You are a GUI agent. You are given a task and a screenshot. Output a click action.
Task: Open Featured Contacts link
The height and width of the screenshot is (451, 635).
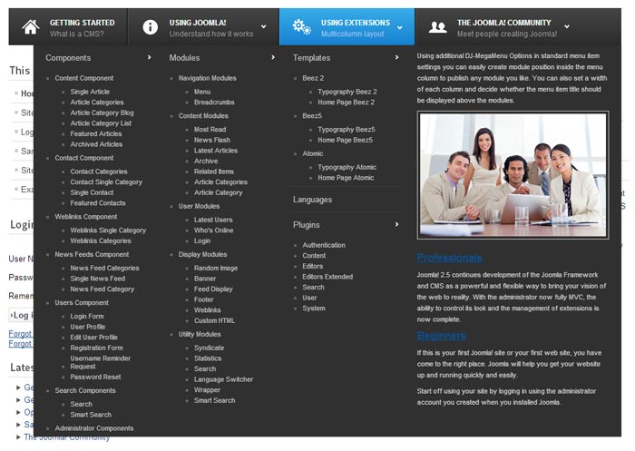click(98, 203)
